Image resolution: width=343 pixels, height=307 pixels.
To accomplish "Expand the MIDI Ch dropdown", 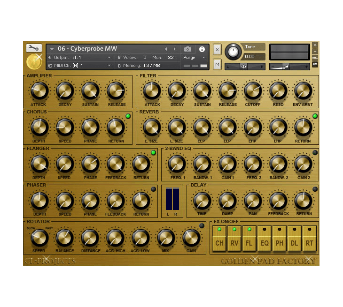I will [109, 66].
